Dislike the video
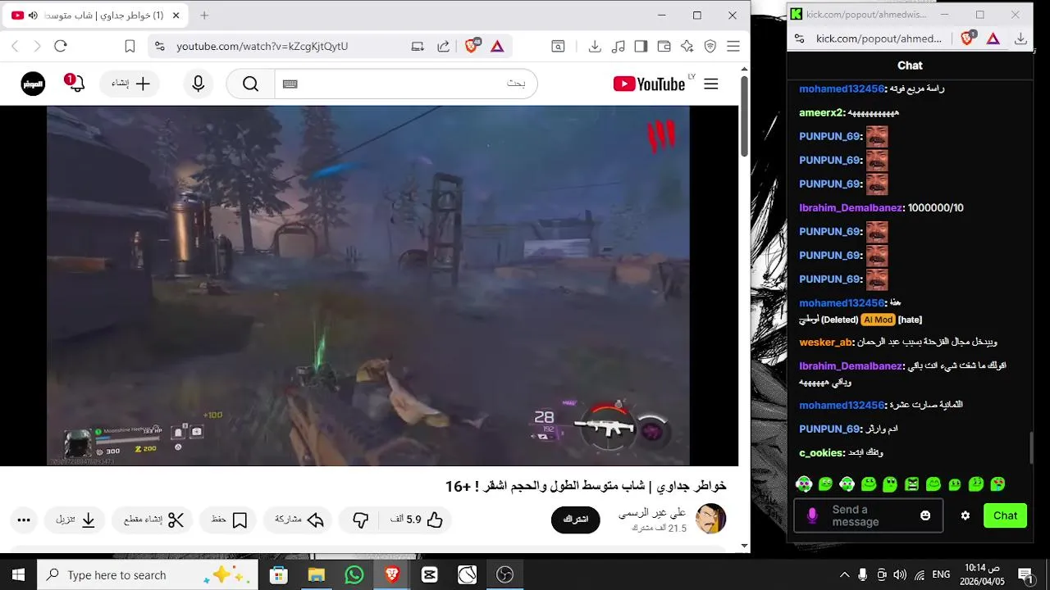Screen dimensions: 1050x590 coord(360,520)
